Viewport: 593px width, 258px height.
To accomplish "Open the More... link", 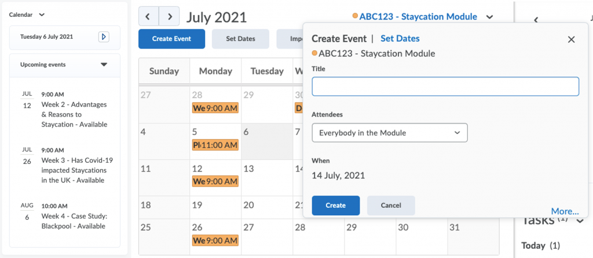I will (x=565, y=211).
